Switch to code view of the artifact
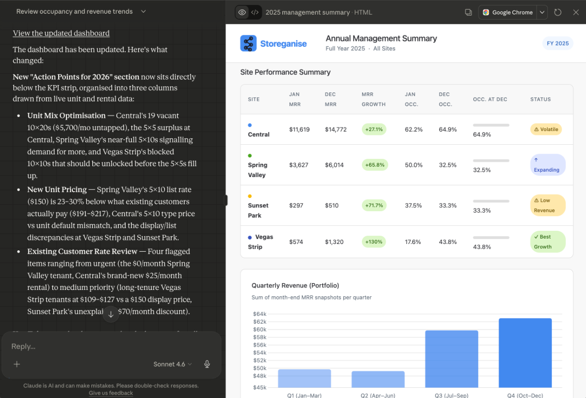The height and width of the screenshot is (398, 586). (255, 12)
